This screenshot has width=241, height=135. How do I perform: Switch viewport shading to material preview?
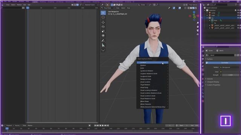pos(193,8)
